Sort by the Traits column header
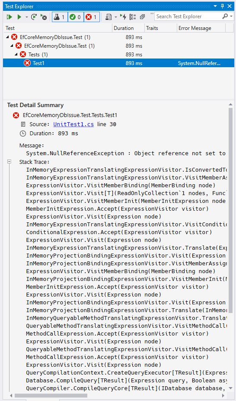 coord(160,28)
